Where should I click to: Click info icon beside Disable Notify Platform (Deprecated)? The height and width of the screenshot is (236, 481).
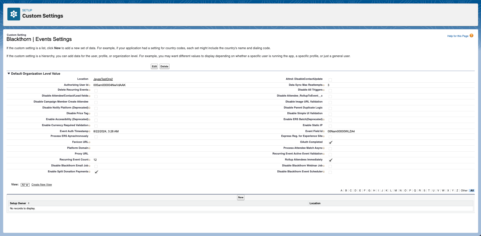point(89,108)
